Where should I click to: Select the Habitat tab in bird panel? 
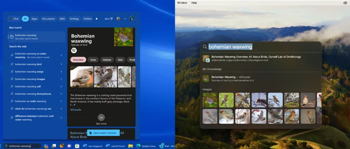point(107,60)
